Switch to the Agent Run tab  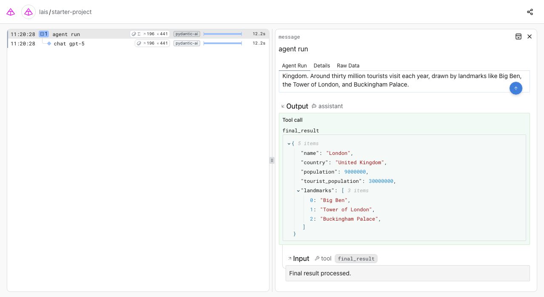pos(294,66)
